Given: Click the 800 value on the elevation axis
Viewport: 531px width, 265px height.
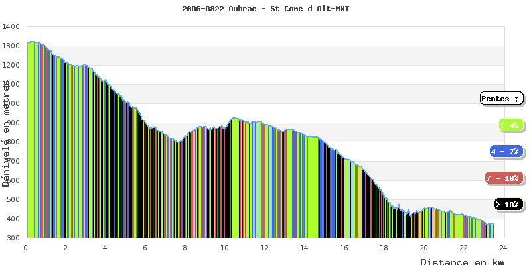Looking at the screenshot, I should tap(13, 142).
